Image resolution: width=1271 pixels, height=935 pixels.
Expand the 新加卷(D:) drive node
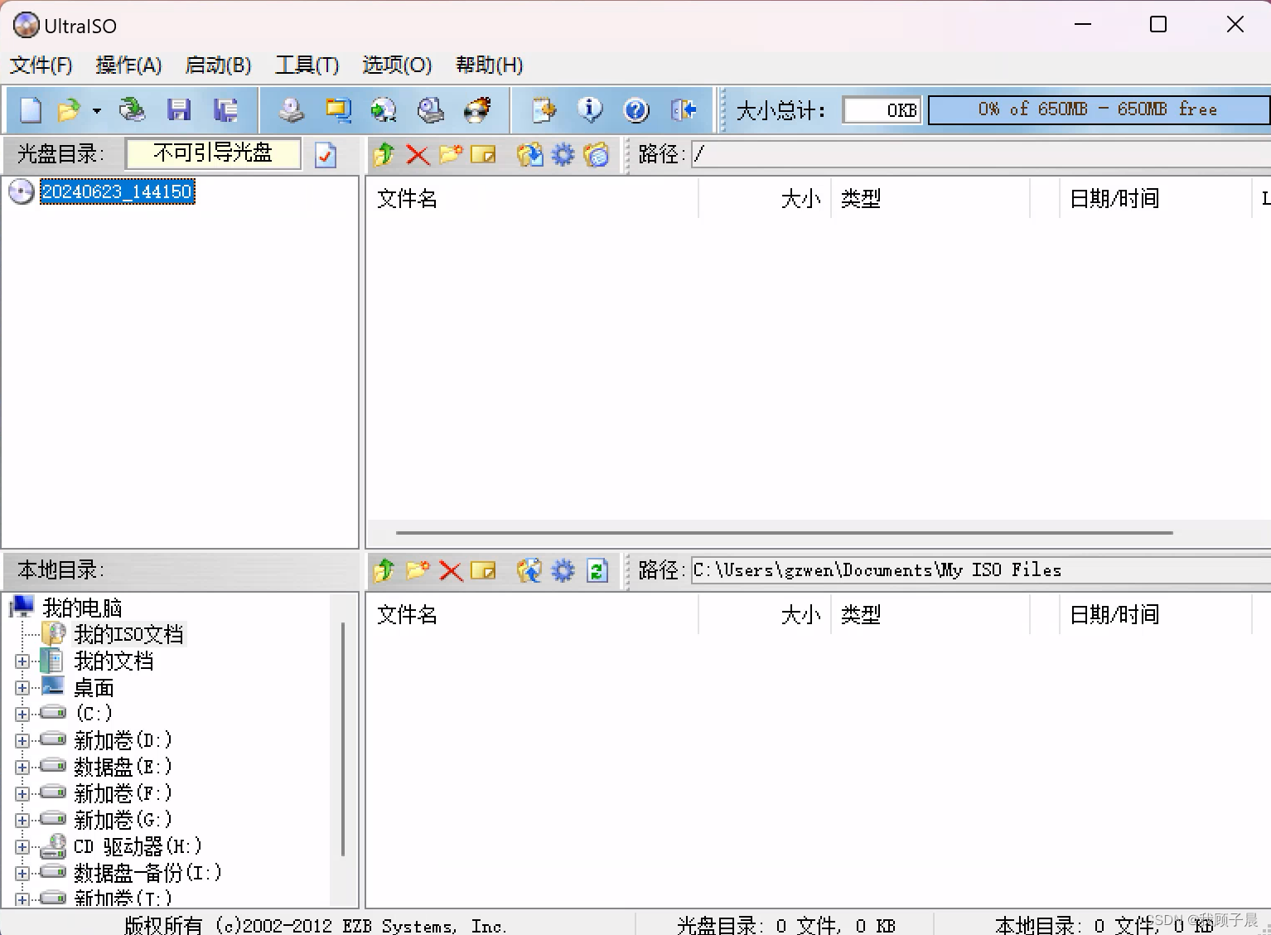(22, 740)
